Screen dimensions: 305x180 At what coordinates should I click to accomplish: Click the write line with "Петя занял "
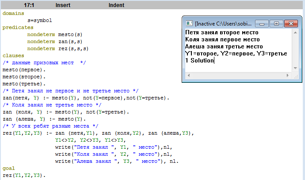pos(114,147)
